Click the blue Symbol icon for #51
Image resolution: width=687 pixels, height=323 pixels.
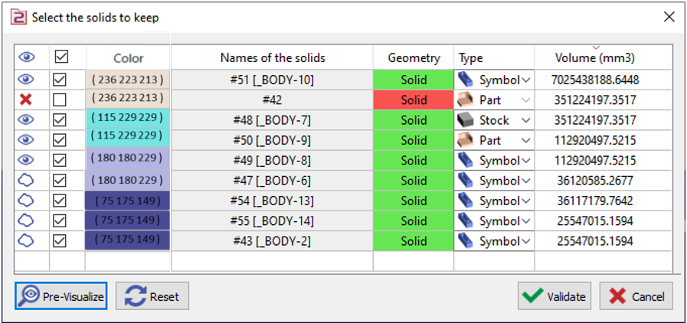(x=466, y=80)
